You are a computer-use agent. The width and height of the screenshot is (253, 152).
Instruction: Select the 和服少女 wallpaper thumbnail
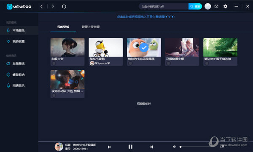coord(67,47)
